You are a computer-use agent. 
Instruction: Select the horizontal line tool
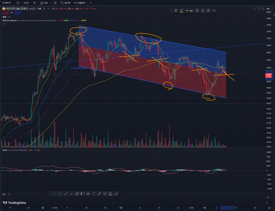tap(71, 194)
